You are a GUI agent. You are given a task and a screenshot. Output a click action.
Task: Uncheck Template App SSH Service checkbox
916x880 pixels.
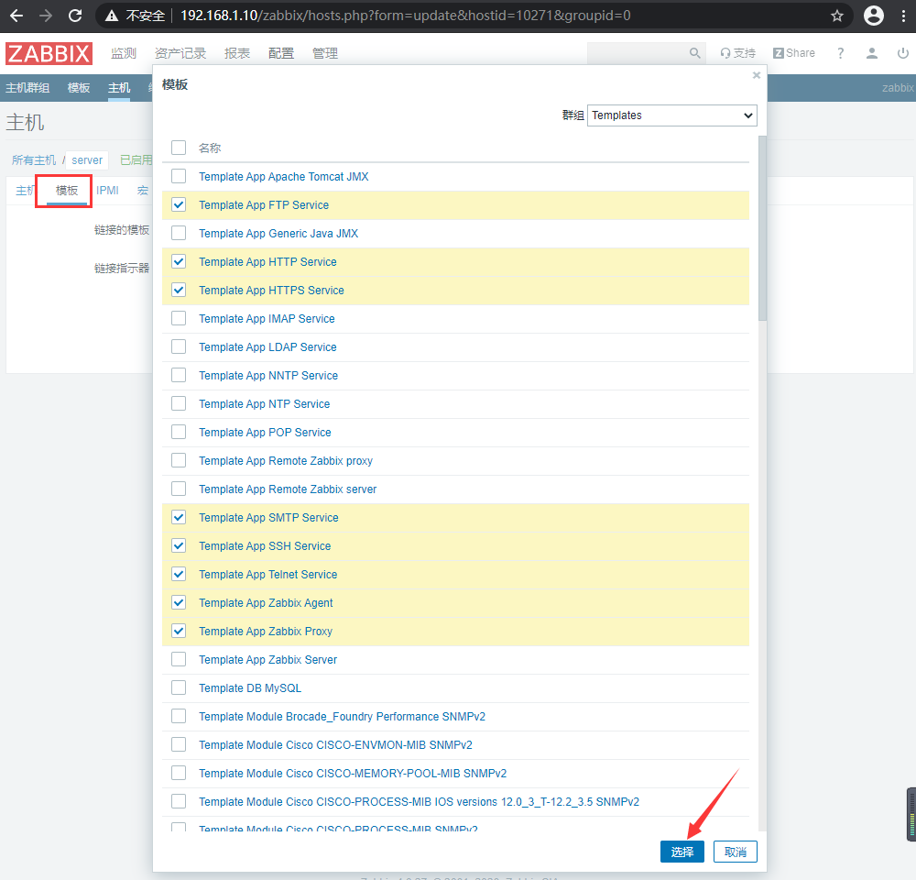coord(179,545)
